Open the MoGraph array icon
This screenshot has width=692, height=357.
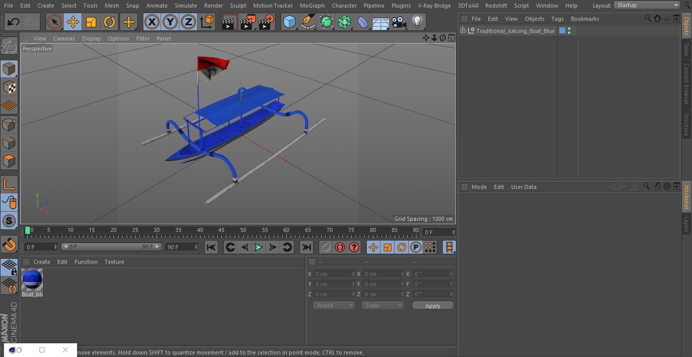(x=344, y=22)
